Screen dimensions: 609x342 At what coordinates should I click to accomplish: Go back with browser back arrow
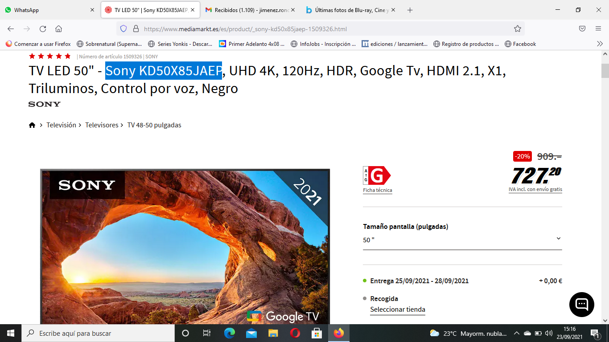(x=11, y=29)
